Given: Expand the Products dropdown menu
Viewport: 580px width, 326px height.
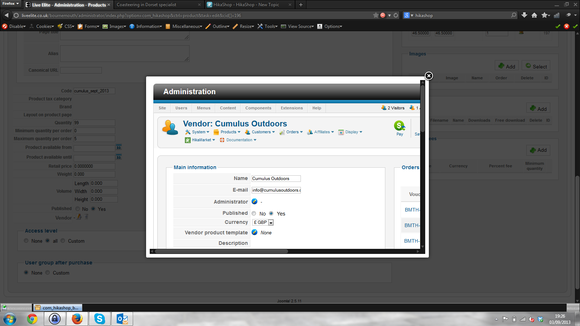Looking at the screenshot, I should [227, 132].
